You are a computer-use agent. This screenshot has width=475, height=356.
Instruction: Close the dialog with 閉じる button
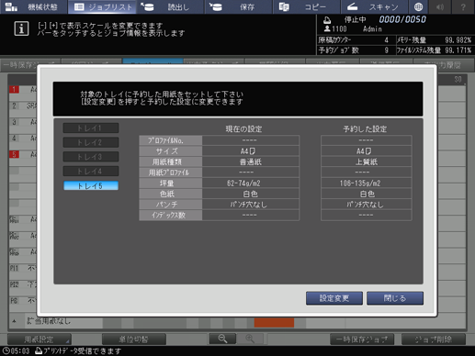tap(395, 298)
